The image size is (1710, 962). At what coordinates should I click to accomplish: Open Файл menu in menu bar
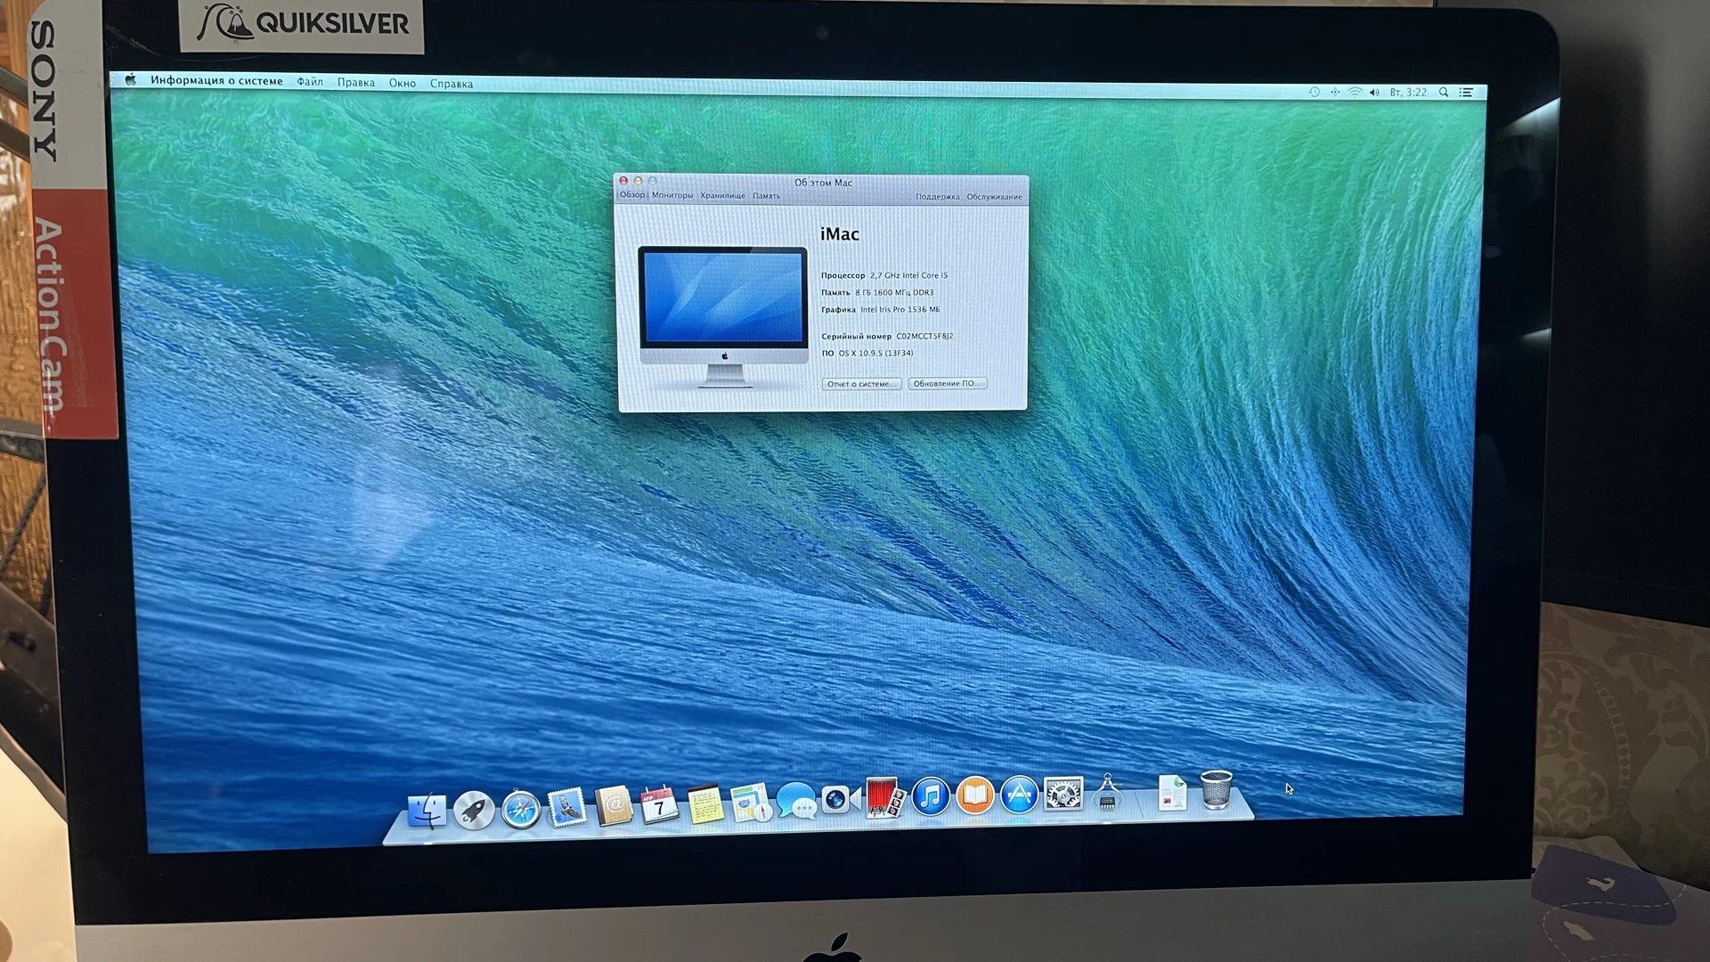[310, 81]
